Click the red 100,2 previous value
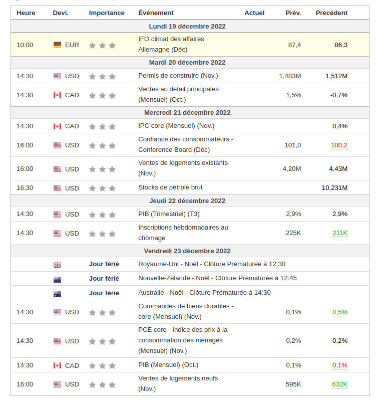377x405 pixels. pyautogui.click(x=339, y=145)
